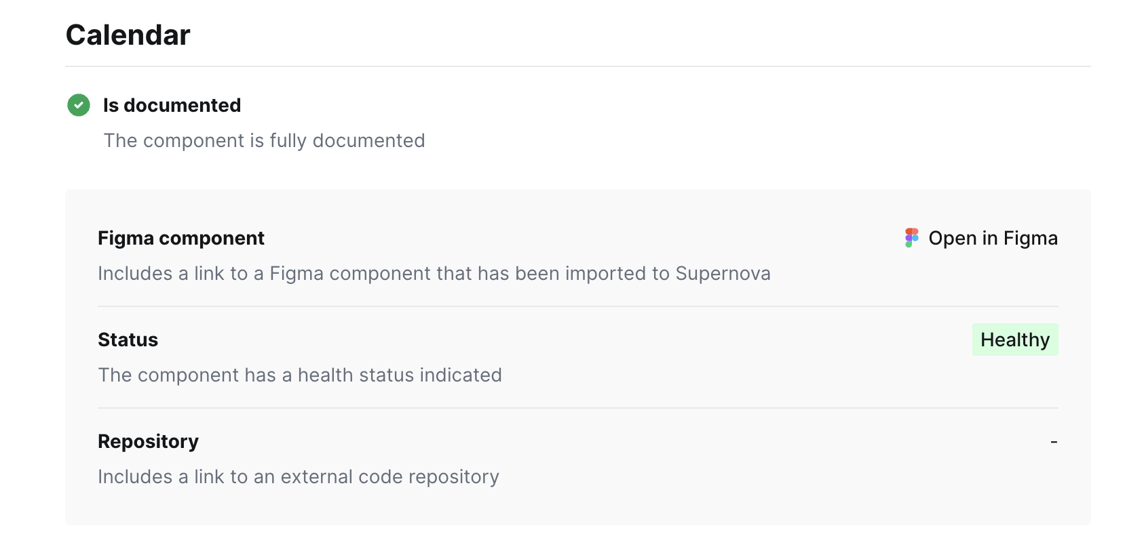The image size is (1144, 553).
Task: Click the green documented checkmark icon
Action: point(79,105)
